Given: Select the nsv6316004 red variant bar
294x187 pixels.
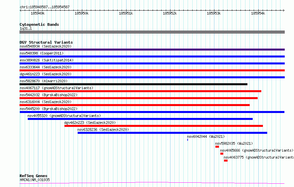Looking at the screenshot, I should click(135, 105).
